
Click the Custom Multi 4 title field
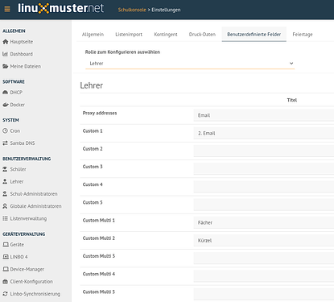tap(264, 276)
